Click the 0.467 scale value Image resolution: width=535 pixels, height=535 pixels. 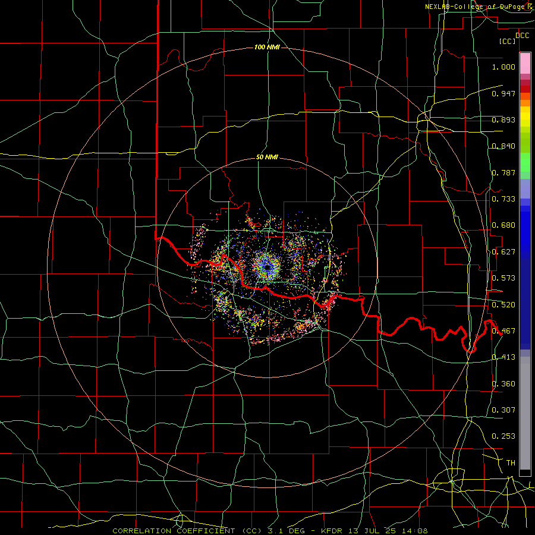[503, 331]
